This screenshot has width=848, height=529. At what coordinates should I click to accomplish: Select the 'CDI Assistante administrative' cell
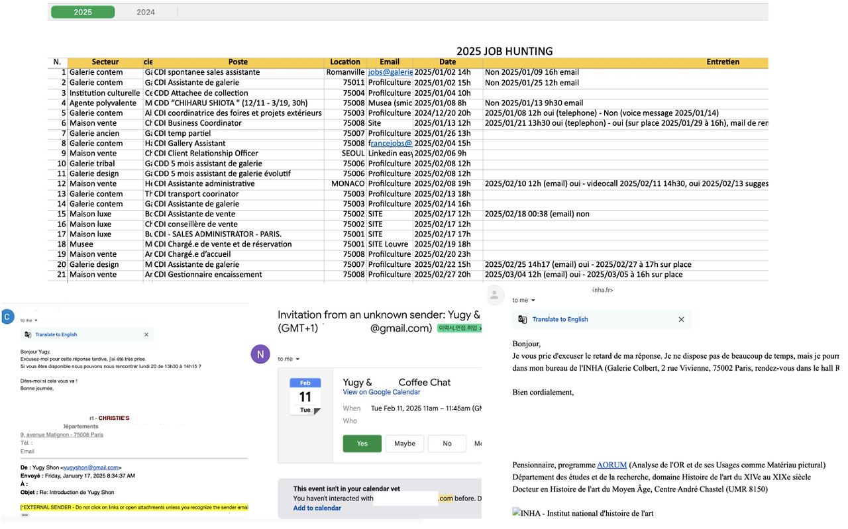tap(238, 183)
